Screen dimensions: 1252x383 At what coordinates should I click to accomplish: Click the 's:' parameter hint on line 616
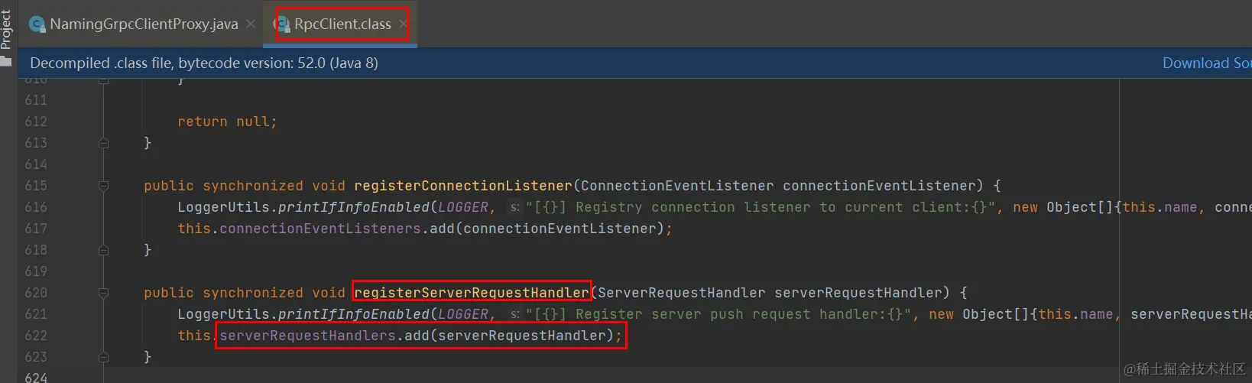point(515,207)
